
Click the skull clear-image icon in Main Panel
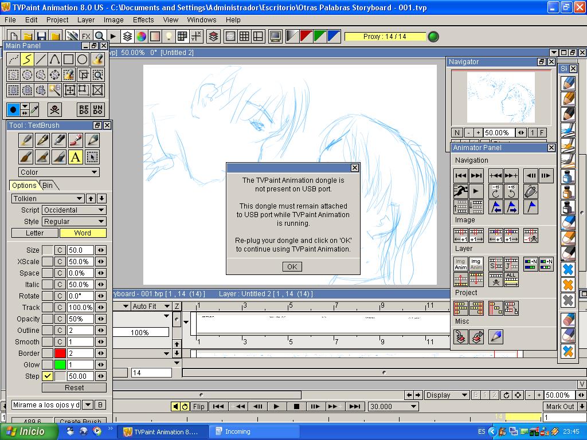[x=54, y=109]
